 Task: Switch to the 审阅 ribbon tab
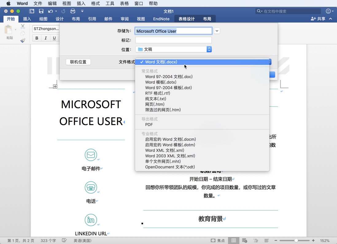[125, 19]
